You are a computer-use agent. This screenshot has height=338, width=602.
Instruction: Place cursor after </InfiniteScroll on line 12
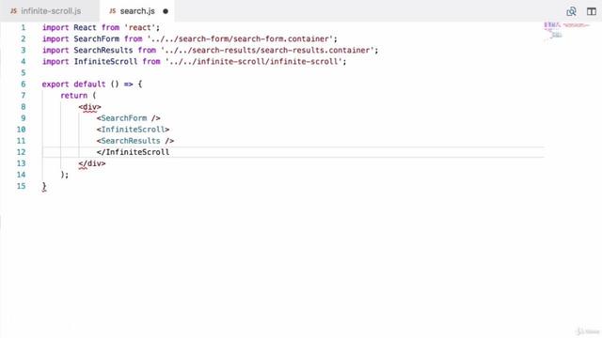[x=169, y=152]
